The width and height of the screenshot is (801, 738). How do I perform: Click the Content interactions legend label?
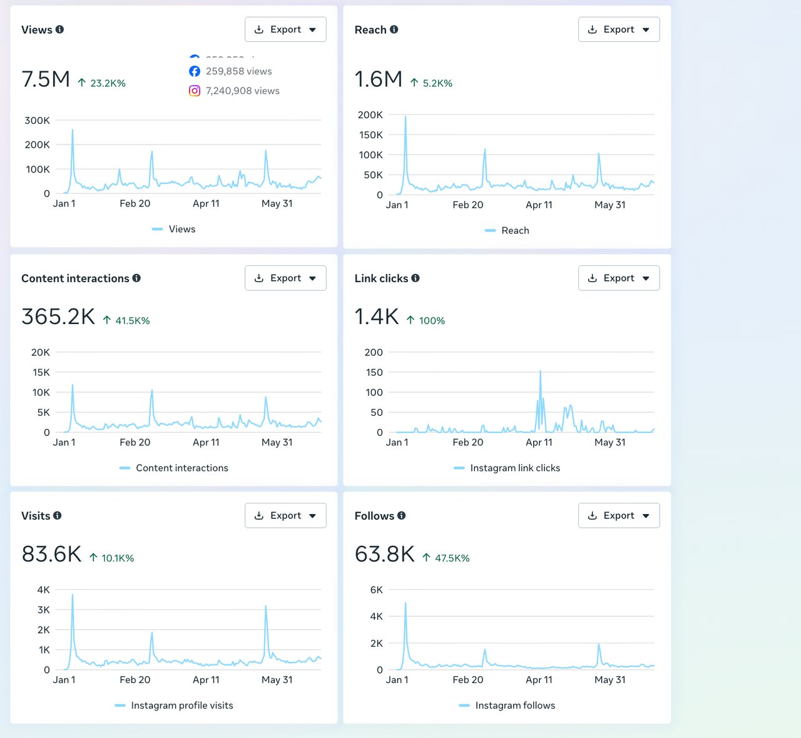click(182, 468)
